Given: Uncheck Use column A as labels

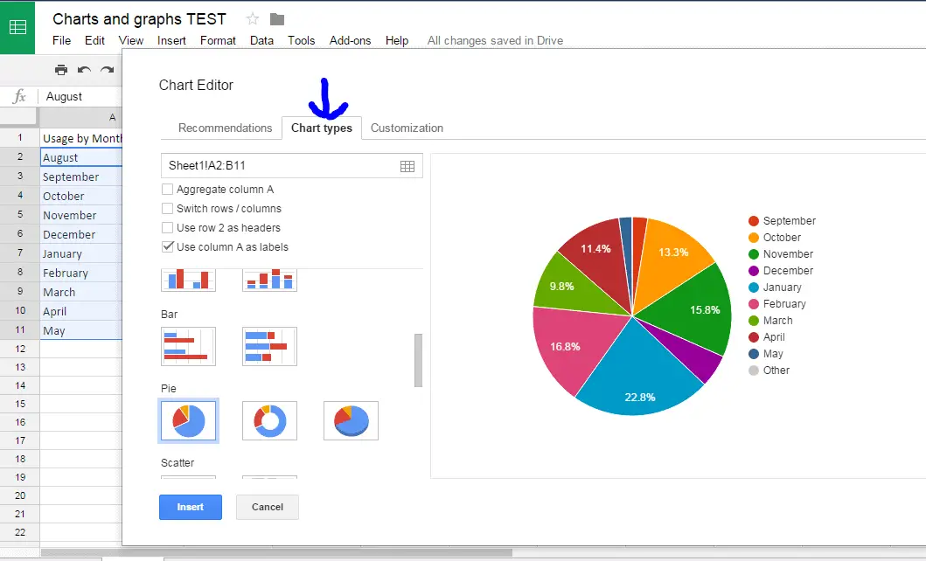Looking at the screenshot, I should (168, 247).
